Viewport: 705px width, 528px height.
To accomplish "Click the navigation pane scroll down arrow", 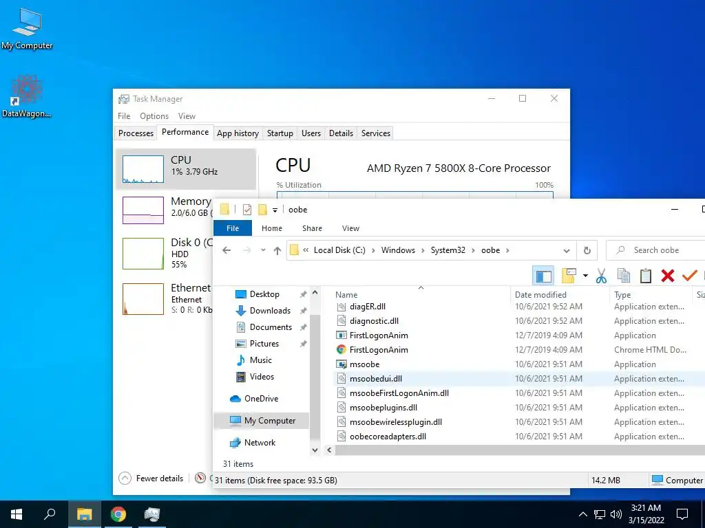I will (315, 450).
